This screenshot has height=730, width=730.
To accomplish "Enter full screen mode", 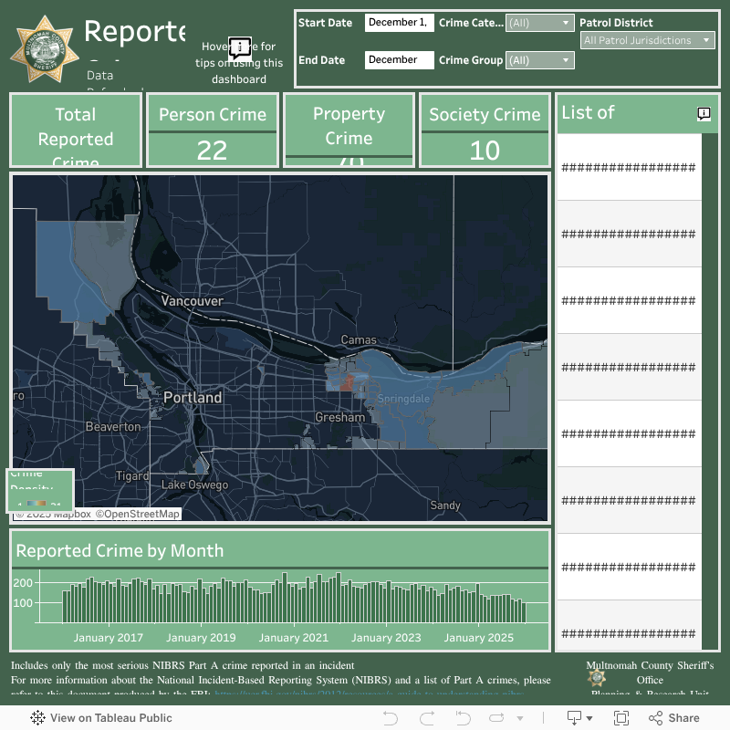I will click(621, 718).
